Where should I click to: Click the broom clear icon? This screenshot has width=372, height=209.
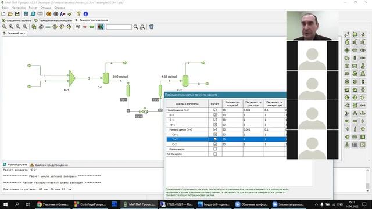pos(70,14)
